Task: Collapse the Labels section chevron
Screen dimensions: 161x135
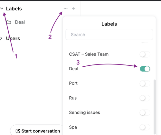Action: tap(2, 8)
